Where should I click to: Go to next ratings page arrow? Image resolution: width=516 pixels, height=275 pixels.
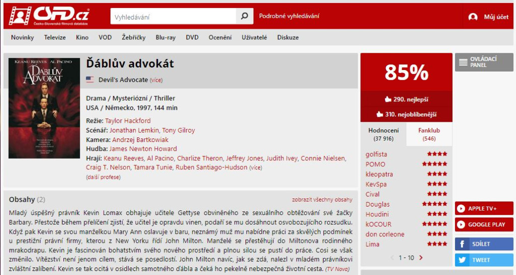421,257
